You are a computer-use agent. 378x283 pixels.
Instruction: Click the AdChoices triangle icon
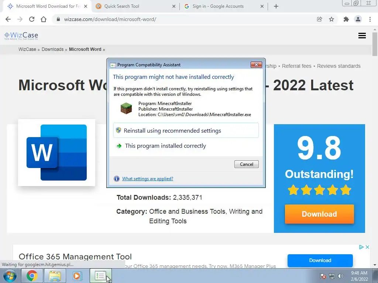[361, 247]
